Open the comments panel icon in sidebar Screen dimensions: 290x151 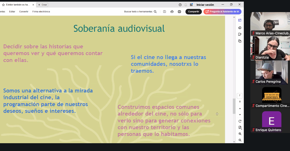[240, 28]
